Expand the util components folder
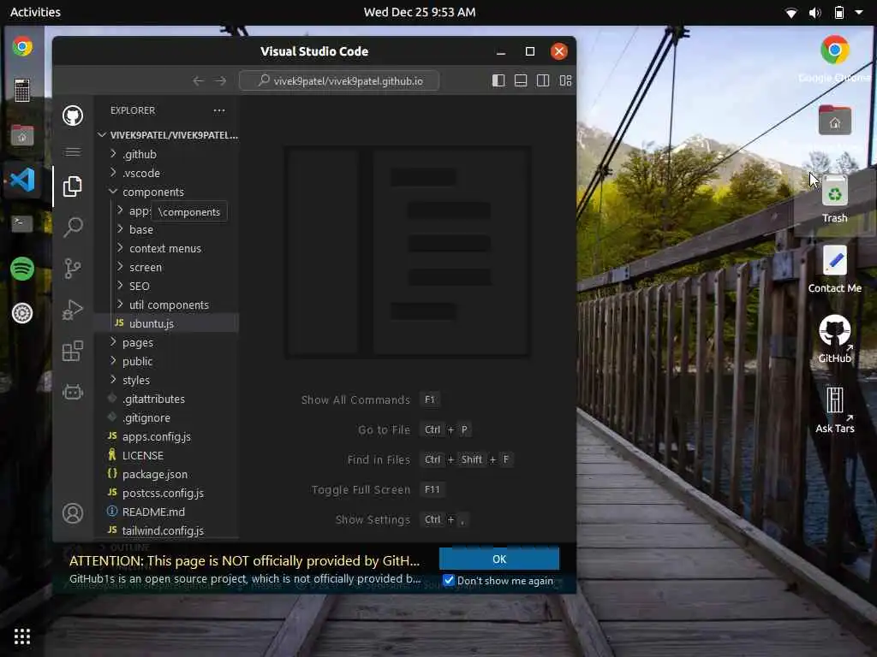The width and height of the screenshot is (877, 657). coord(168,305)
